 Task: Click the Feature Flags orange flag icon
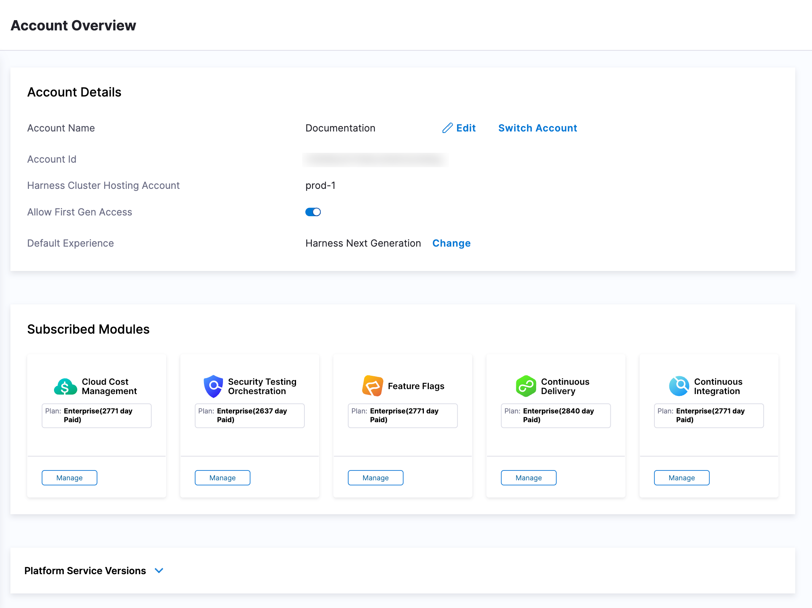pyautogui.click(x=373, y=386)
